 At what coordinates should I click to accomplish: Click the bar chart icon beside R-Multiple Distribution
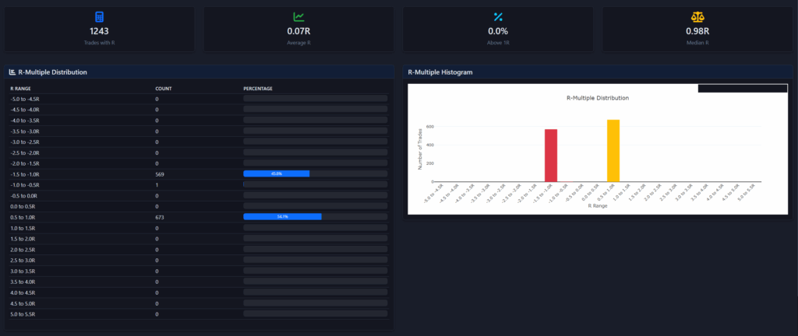coord(12,72)
